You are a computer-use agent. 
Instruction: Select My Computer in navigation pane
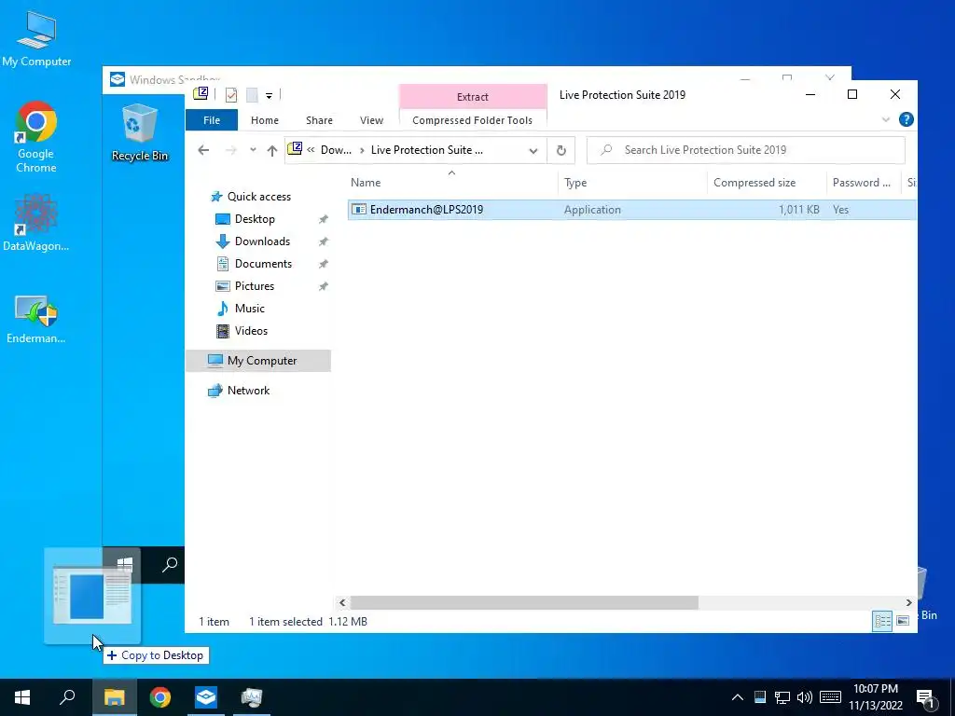(258, 361)
